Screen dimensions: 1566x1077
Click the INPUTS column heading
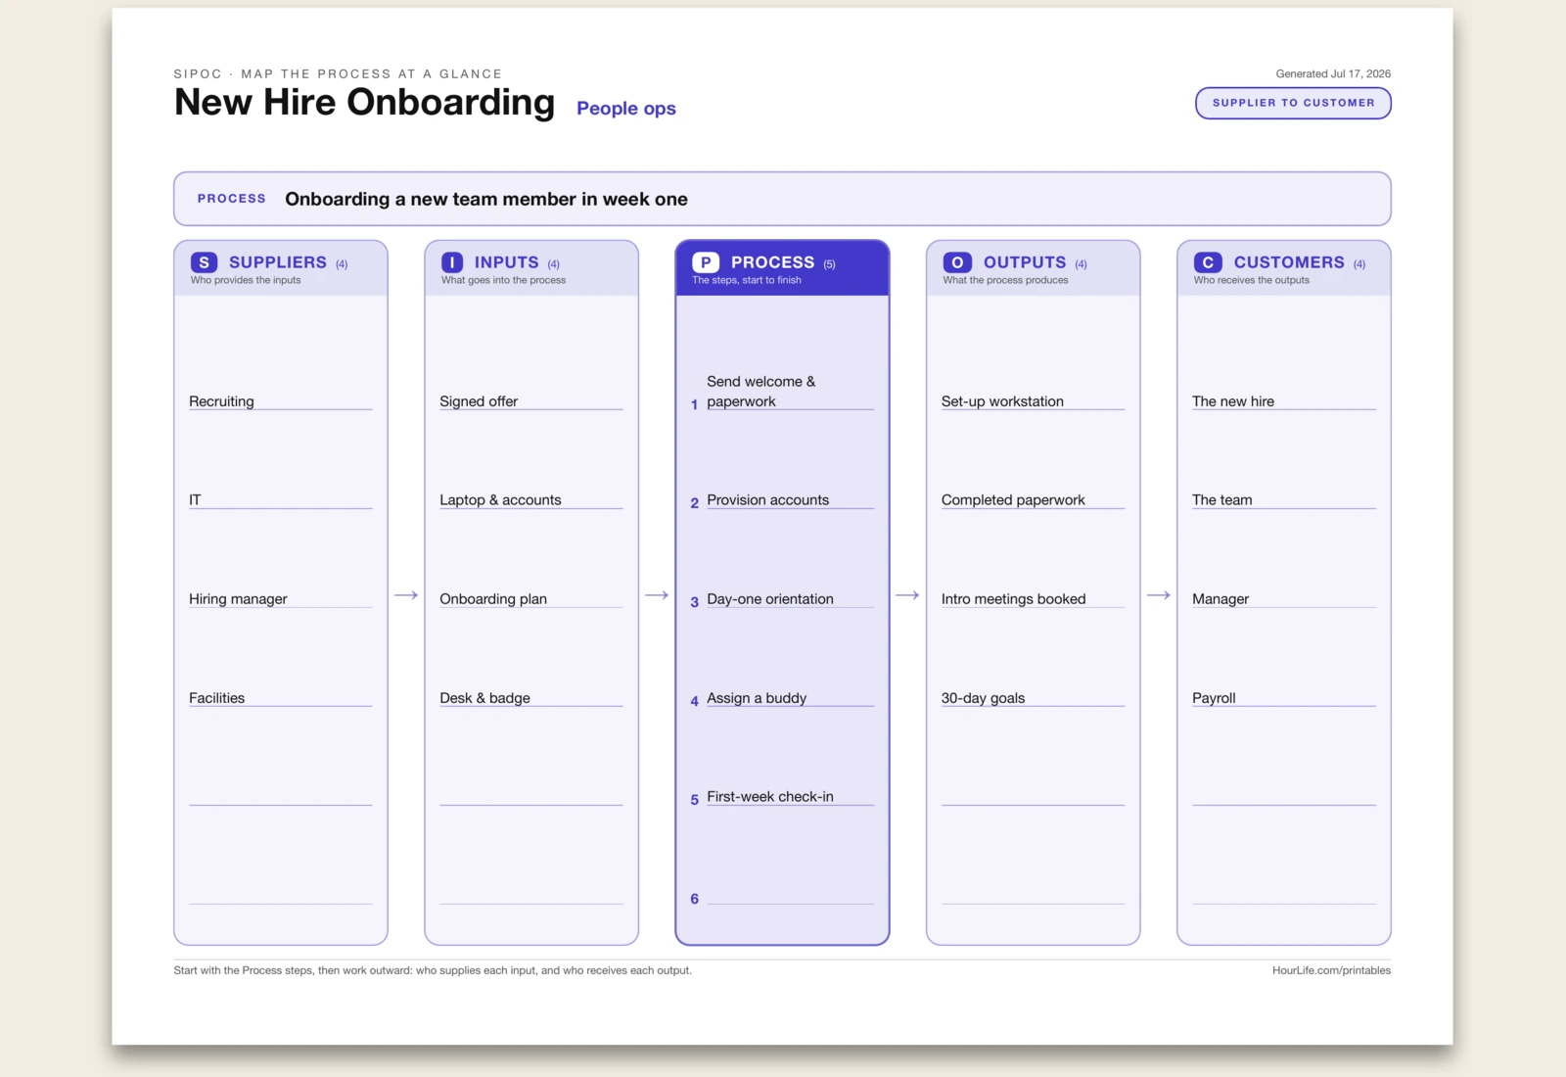coord(507,262)
